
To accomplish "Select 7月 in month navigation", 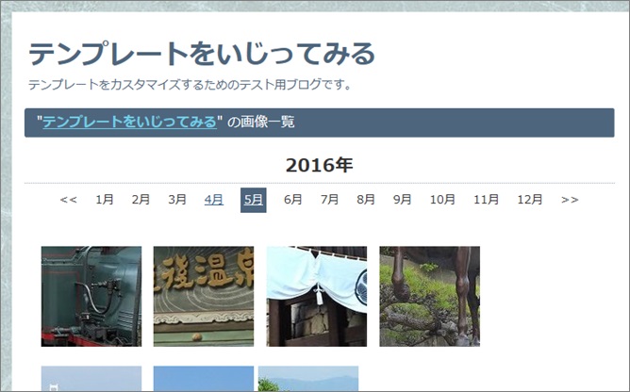I will click(329, 200).
